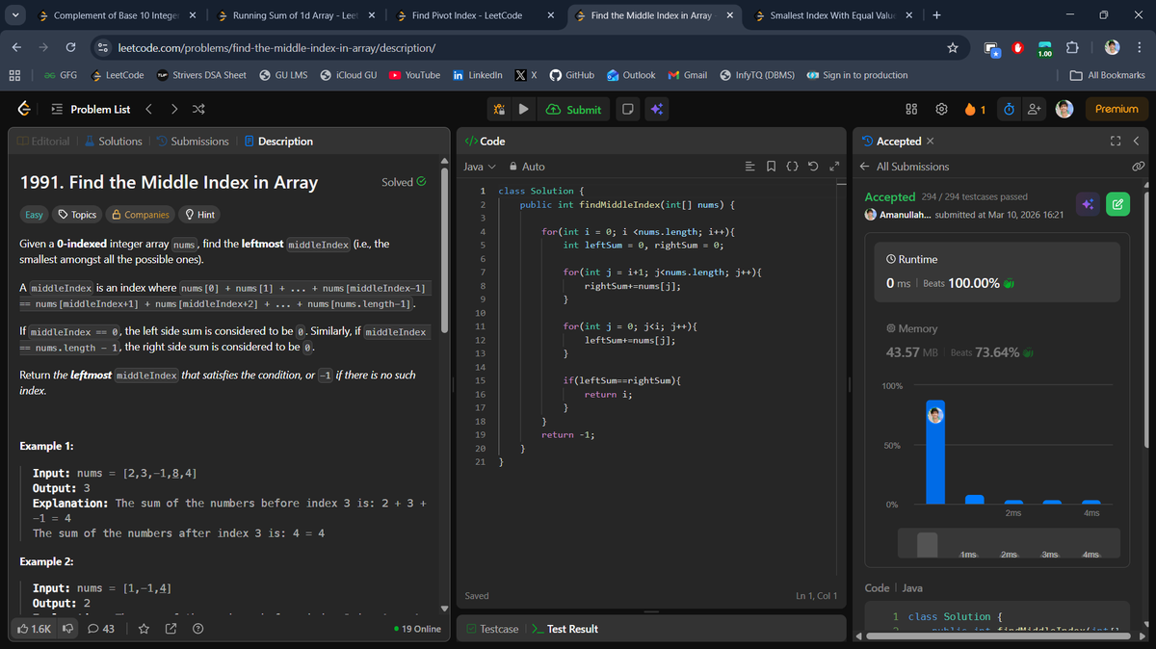This screenshot has height=649, width=1156.
Task: Go back to All Submissions
Action: tap(905, 167)
